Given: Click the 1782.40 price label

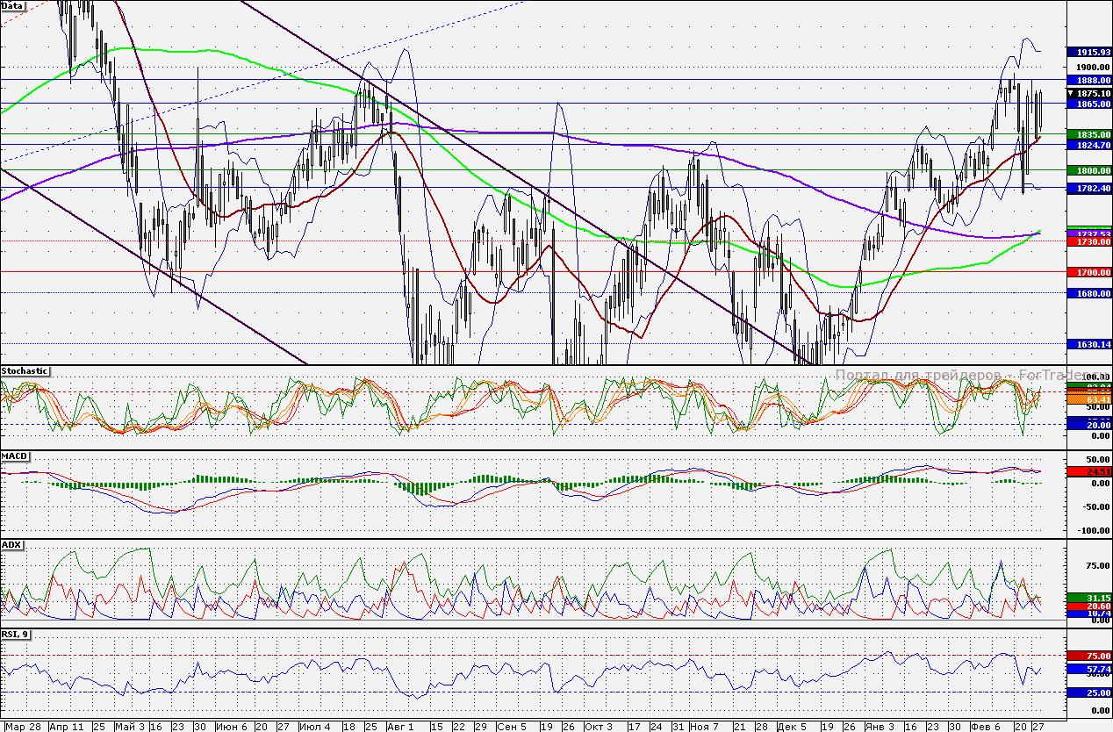Looking at the screenshot, I should click(x=1089, y=188).
